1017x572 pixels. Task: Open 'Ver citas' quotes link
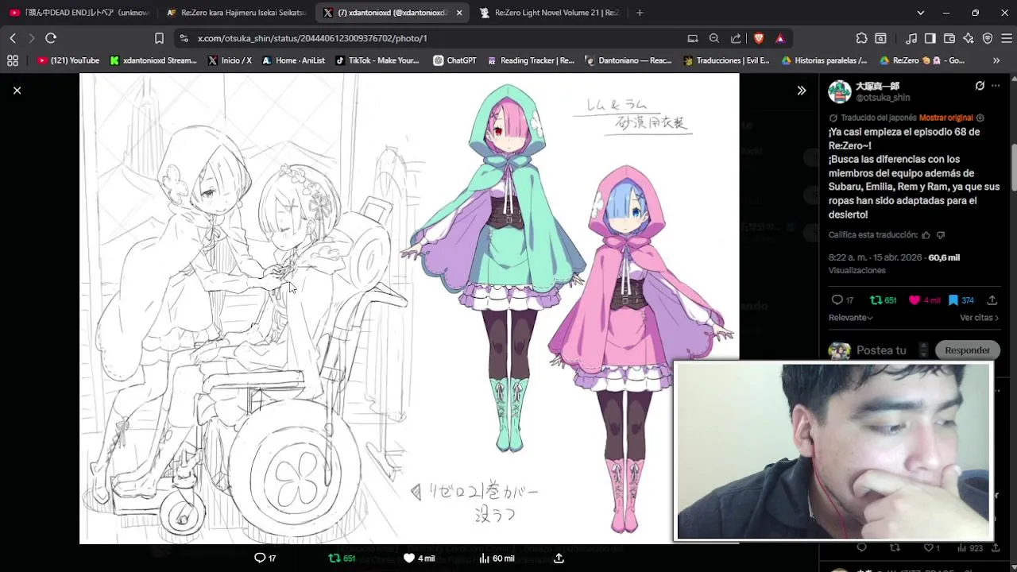click(979, 318)
